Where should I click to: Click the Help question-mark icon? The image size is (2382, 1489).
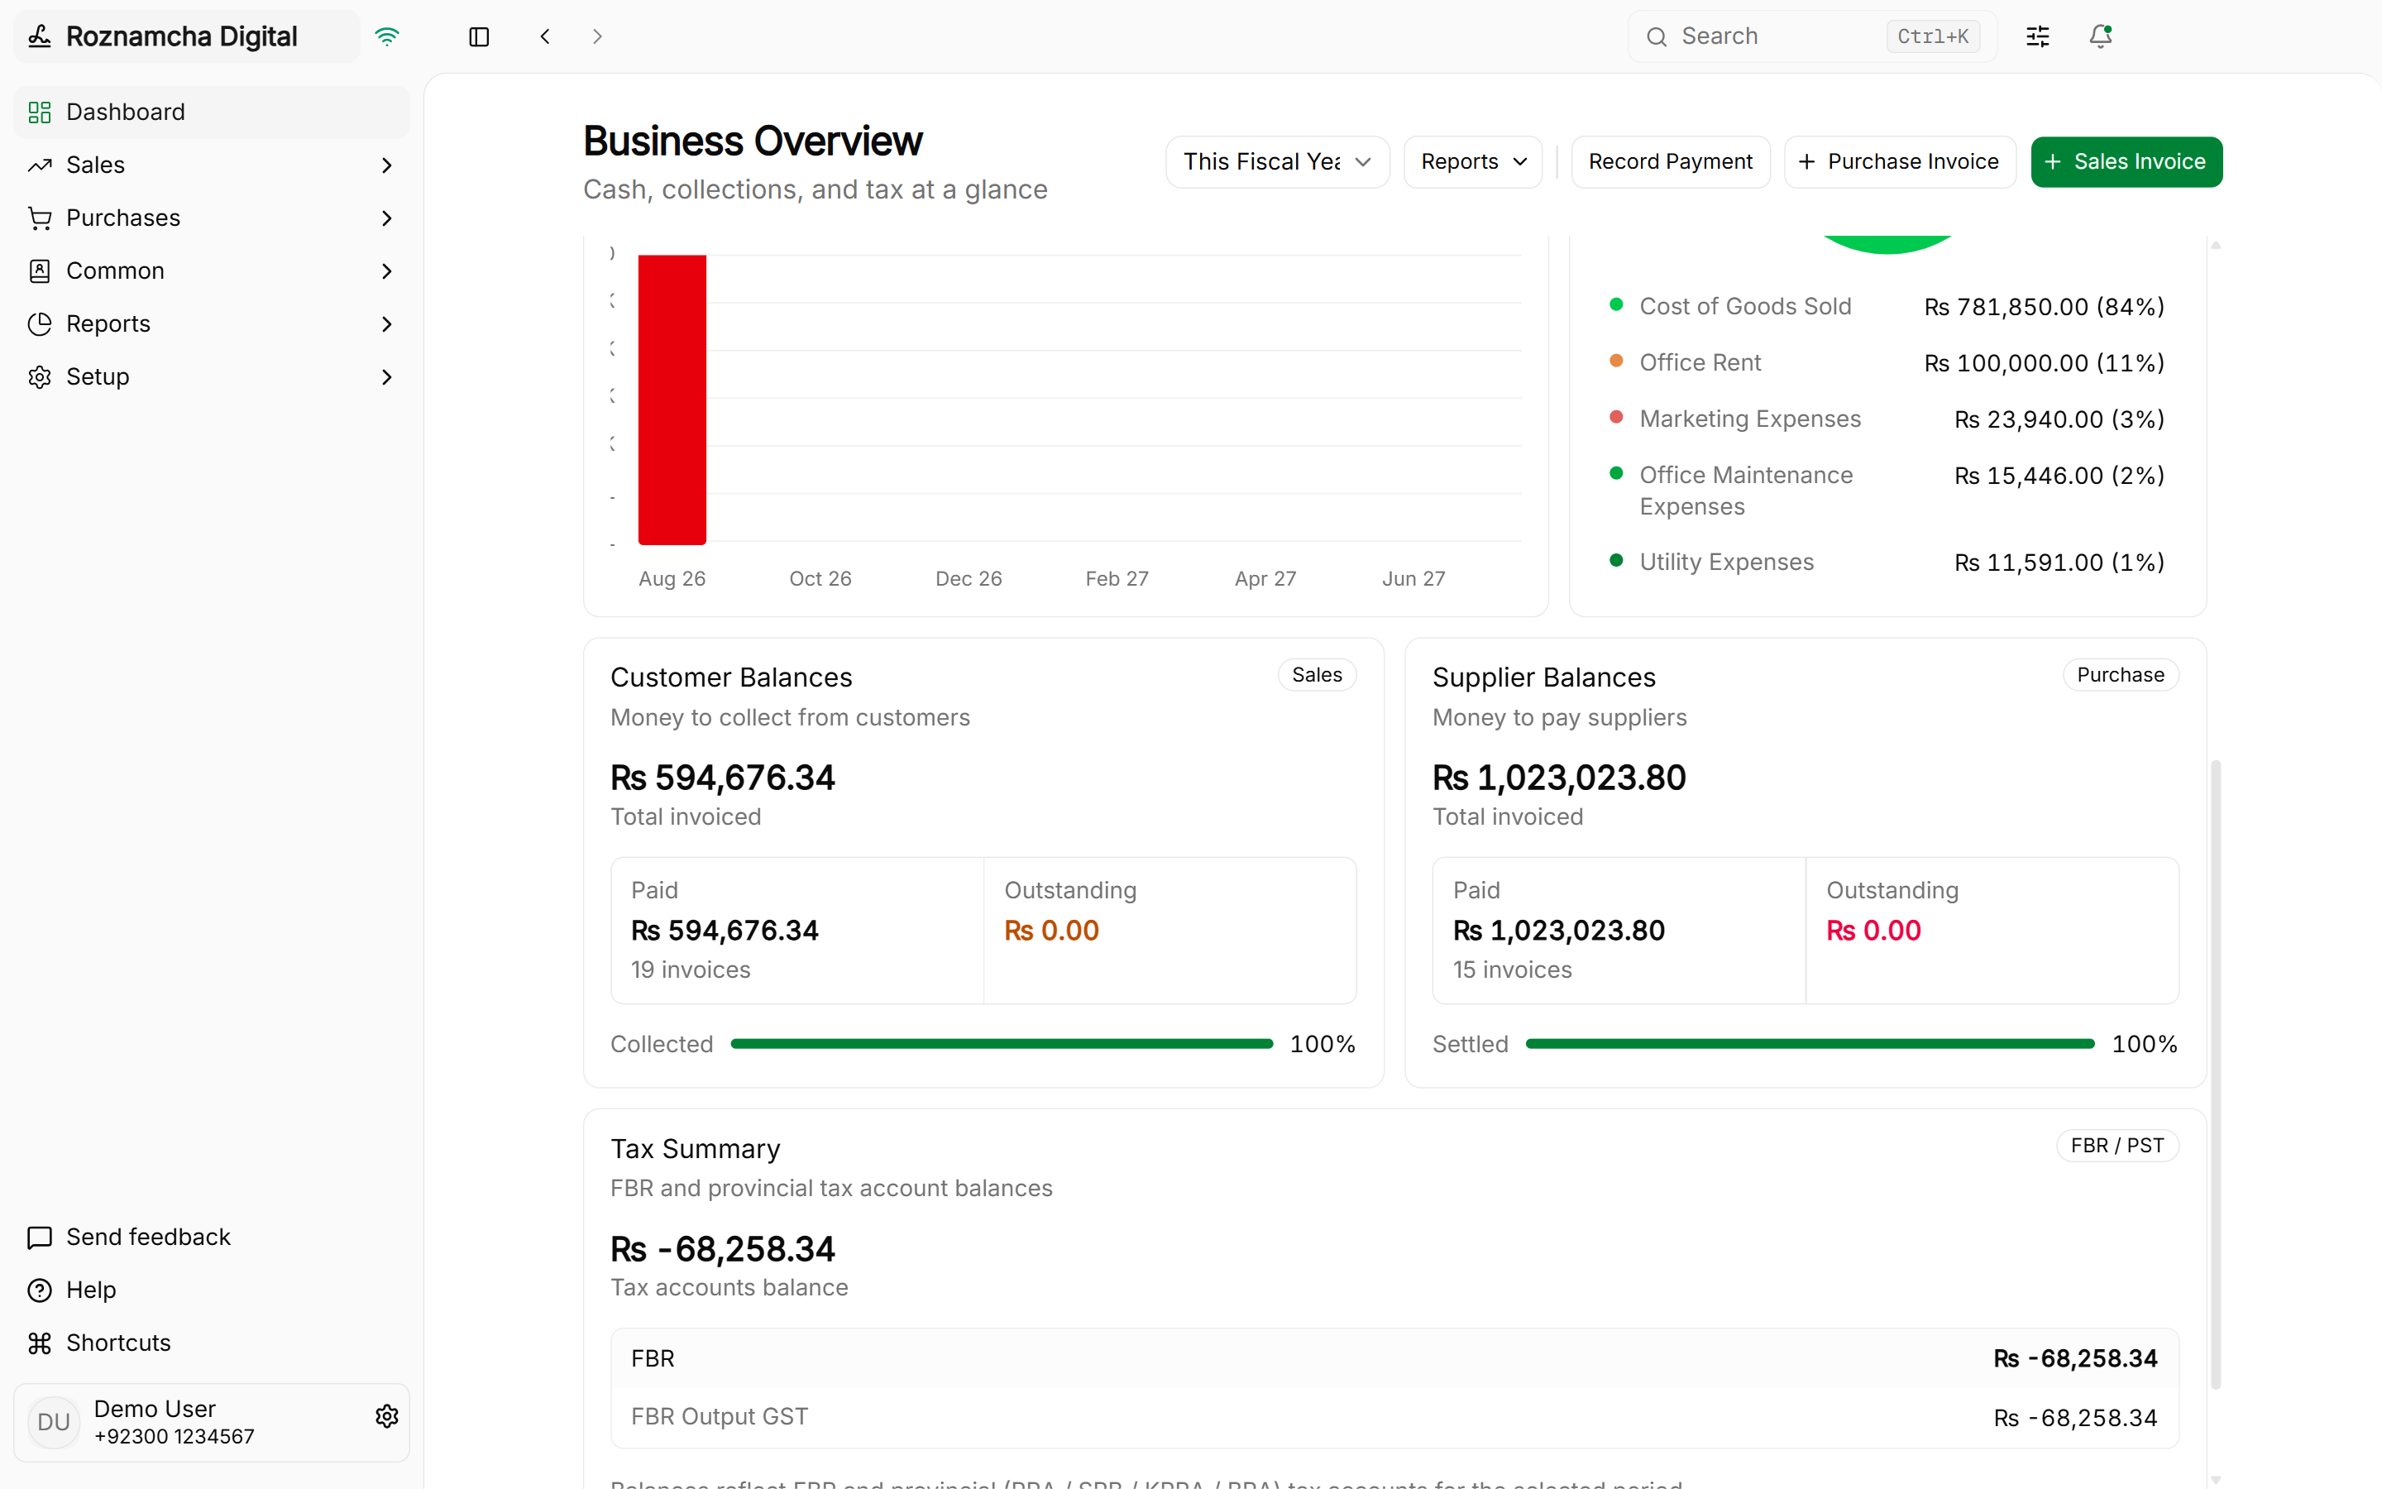point(40,1290)
